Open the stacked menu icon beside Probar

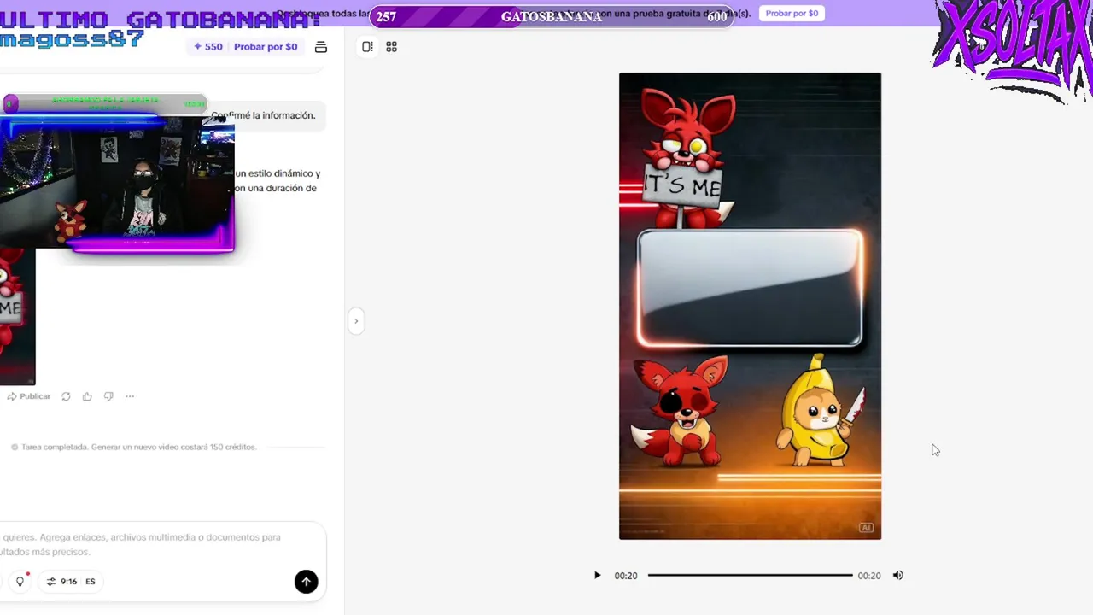click(321, 47)
